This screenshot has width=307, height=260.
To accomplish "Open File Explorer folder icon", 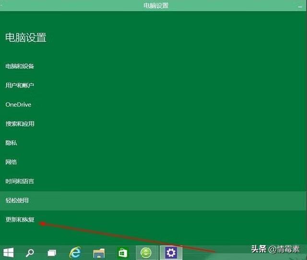I will click(x=99, y=252).
